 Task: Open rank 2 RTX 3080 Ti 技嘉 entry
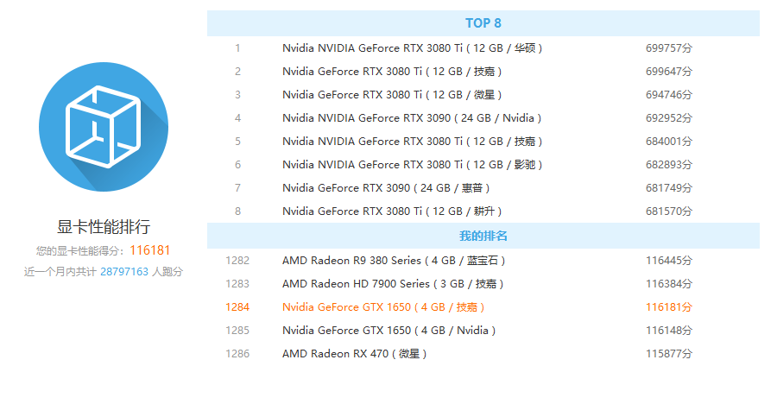tap(393, 72)
